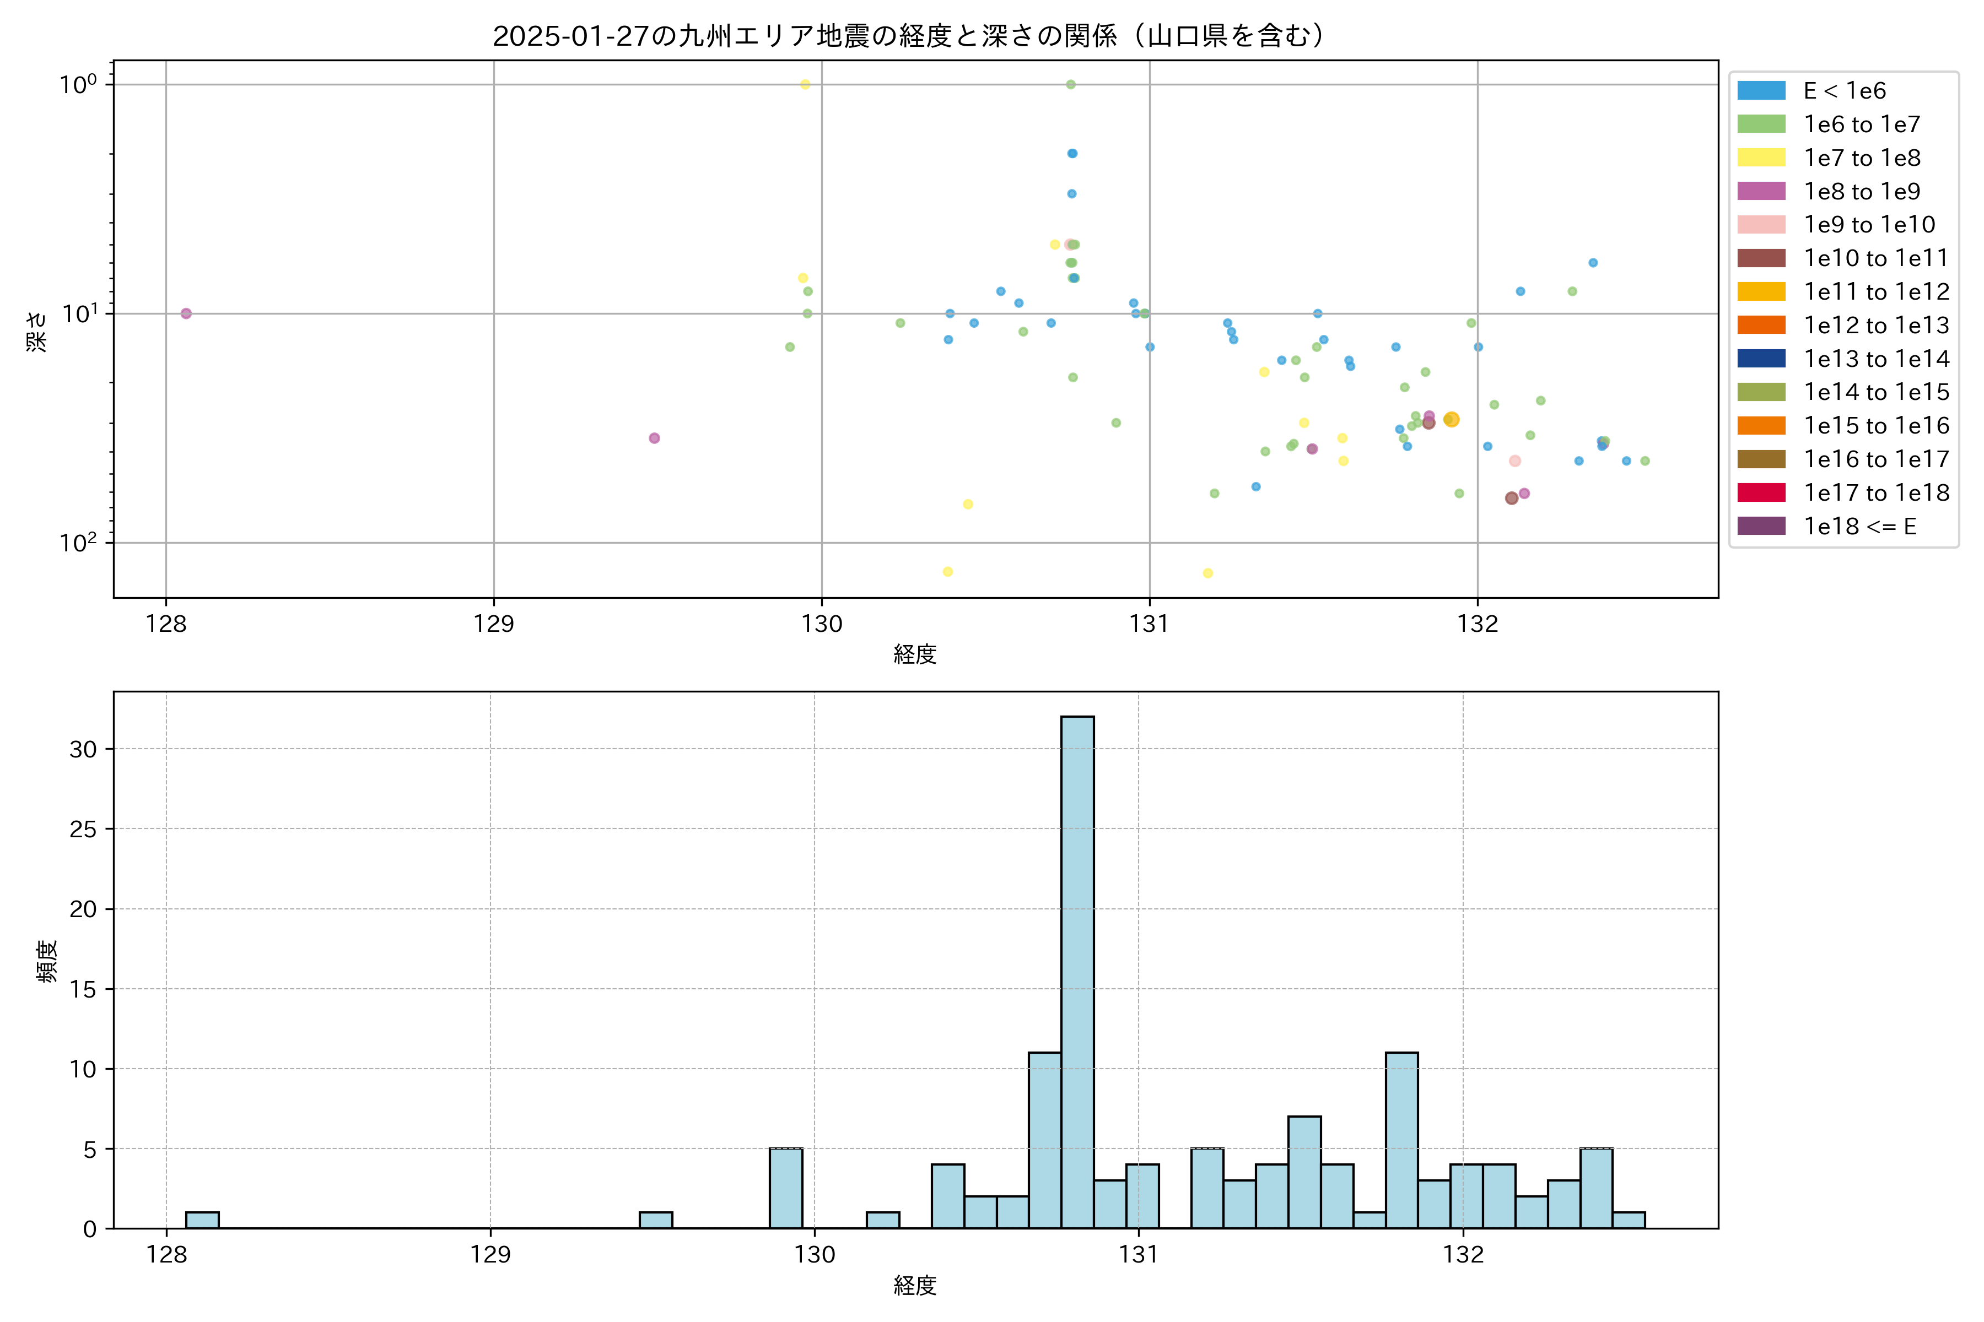Click the histogram bar of height 11 near 131.8
Image resolution: width=1984 pixels, height=1322 pixels.
tap(1401, 1140)
